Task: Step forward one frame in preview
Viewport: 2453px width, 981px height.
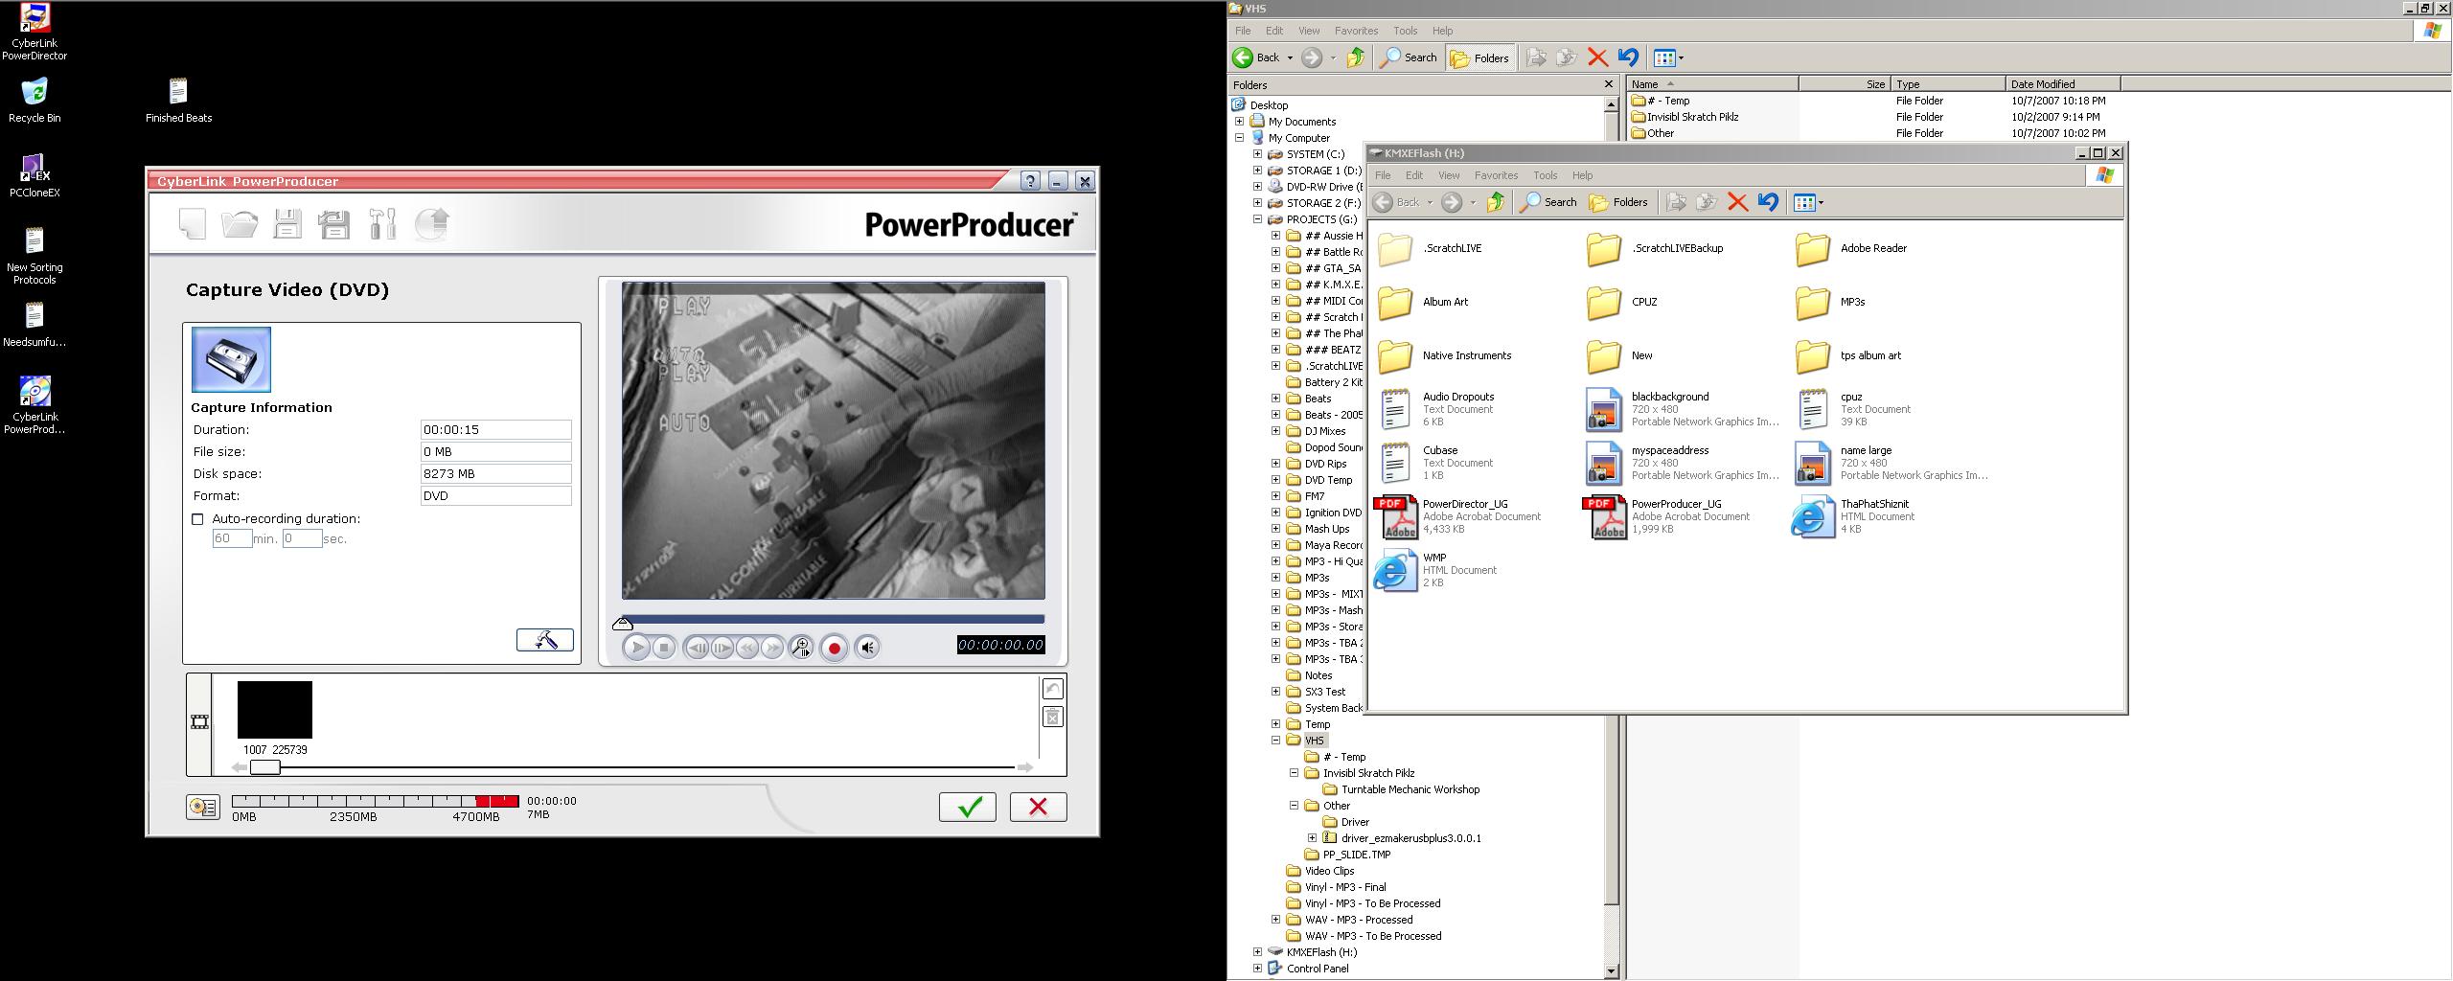Action: click(x=722, y=648)
